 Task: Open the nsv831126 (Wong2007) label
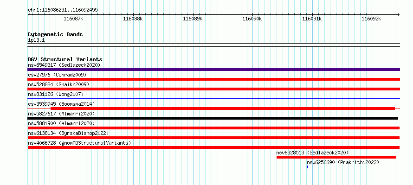click(56, 94)
